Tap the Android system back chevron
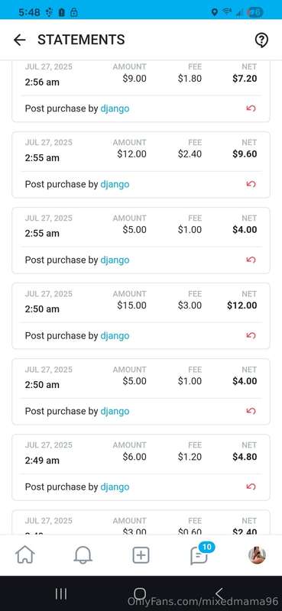Screen dimensions: 282x611 click(x=219, y=594)
